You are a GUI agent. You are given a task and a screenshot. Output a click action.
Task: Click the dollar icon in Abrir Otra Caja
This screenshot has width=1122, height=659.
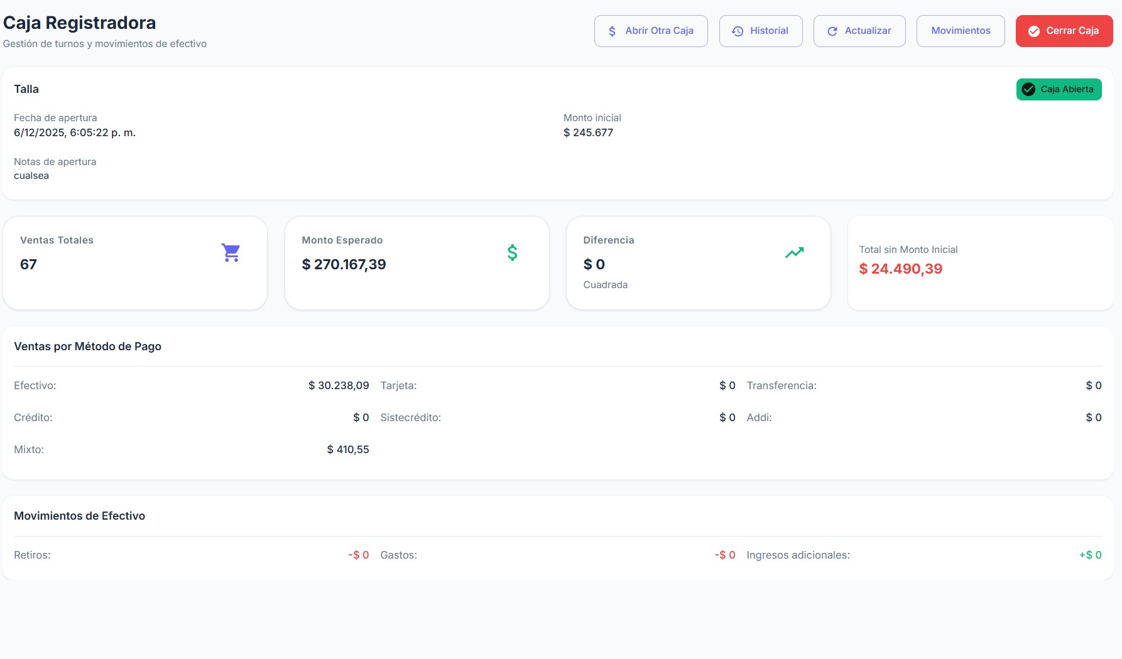click(612, 31)
